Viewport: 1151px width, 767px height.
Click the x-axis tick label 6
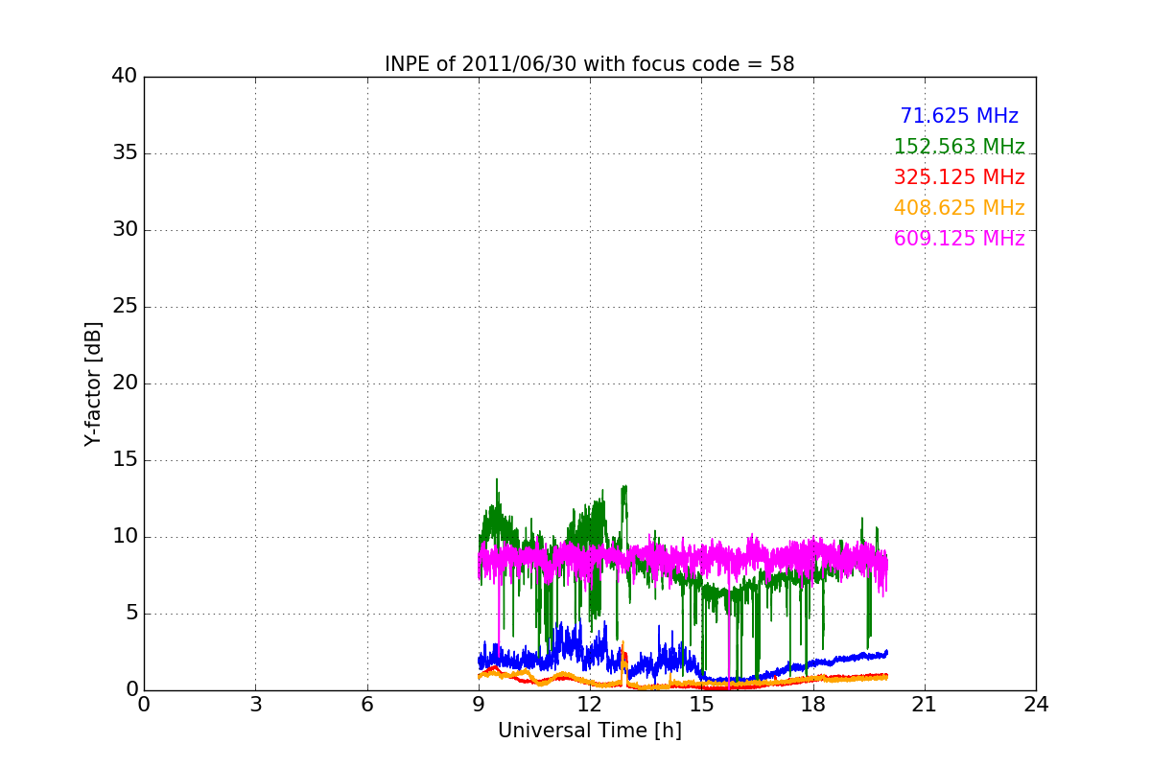[x=367, y=705]
